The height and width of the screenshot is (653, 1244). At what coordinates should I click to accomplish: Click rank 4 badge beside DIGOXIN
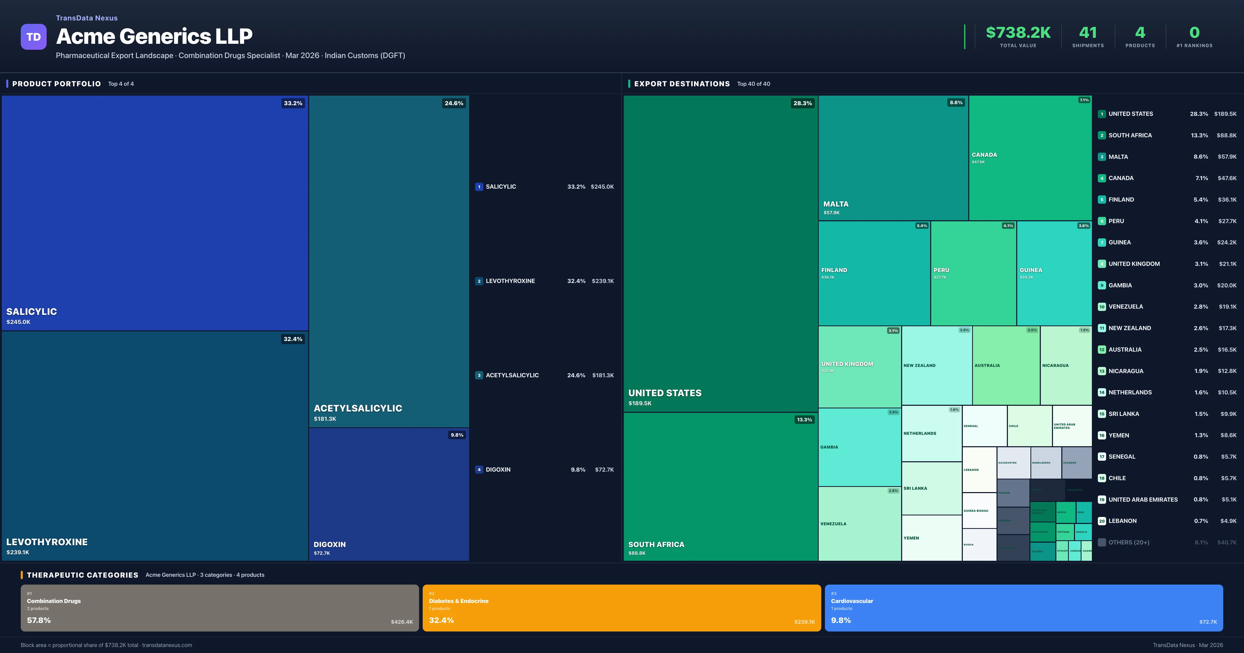(479, 470)
